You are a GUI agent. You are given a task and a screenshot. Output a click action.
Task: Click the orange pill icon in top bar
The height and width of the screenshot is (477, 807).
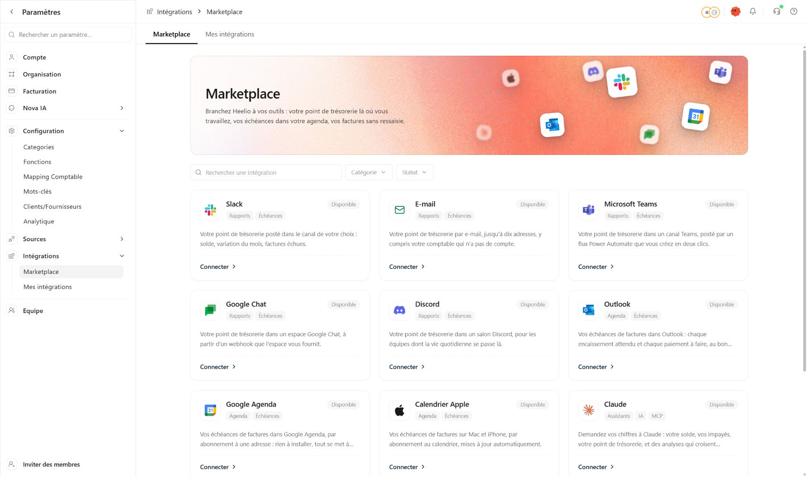tap(710, 12)
